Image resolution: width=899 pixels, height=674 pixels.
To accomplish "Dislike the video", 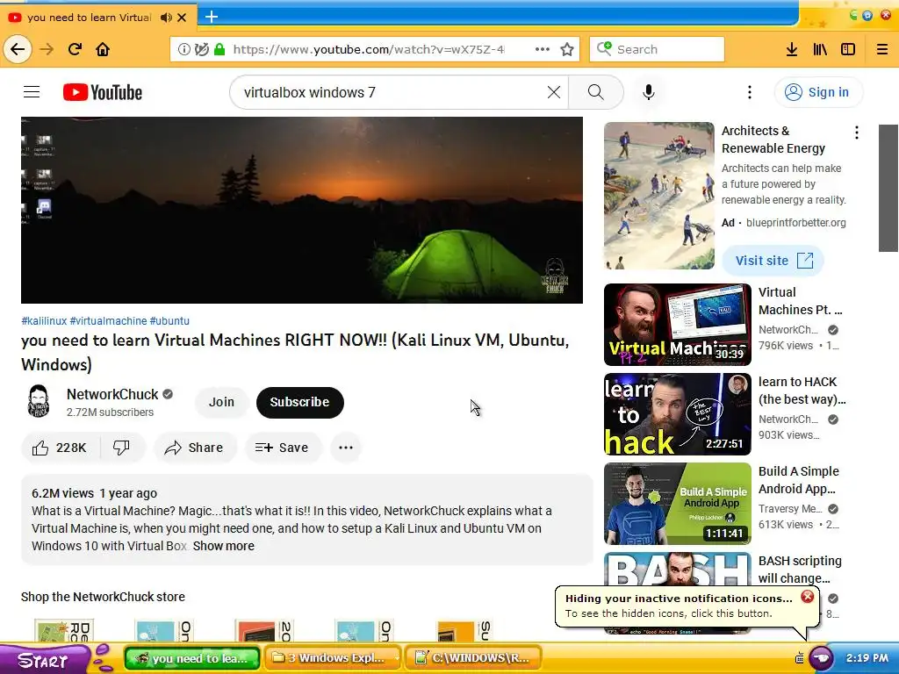I will pos(121,448).
